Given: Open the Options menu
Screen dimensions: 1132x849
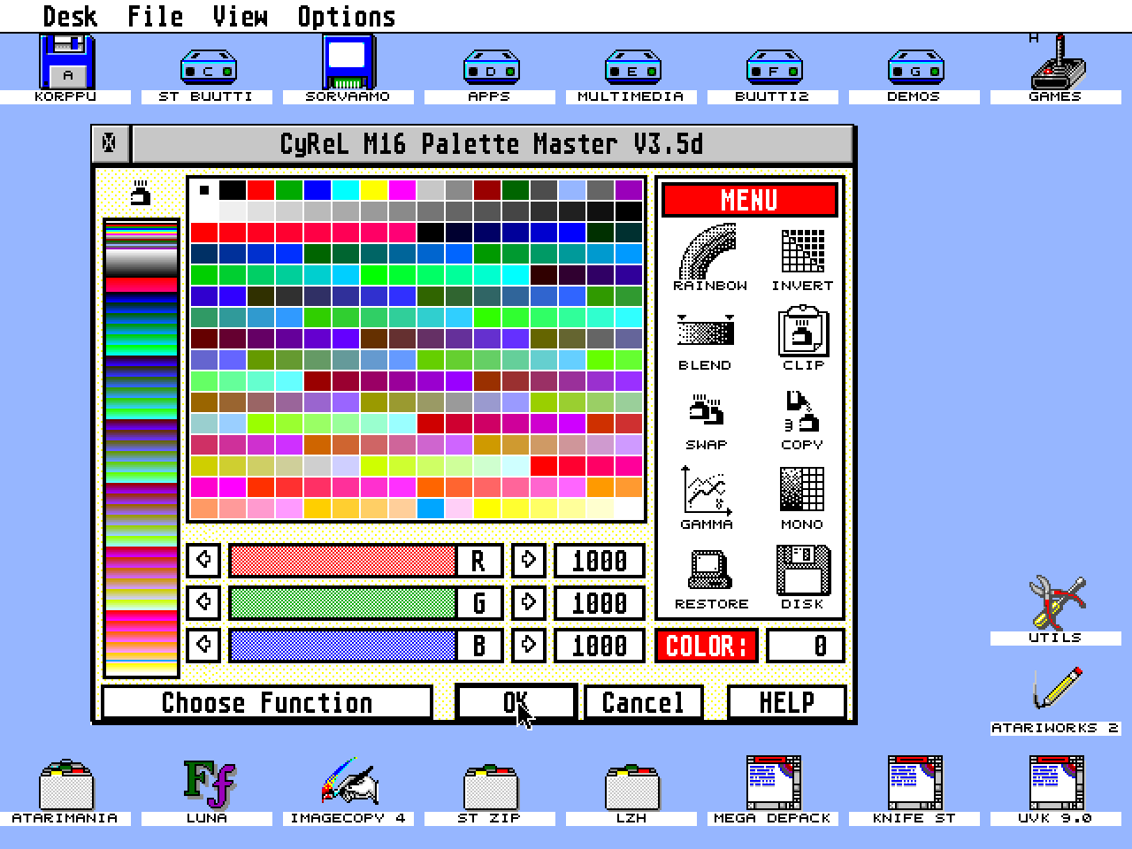Looking at the screenshot, I should tap(345, 15).
